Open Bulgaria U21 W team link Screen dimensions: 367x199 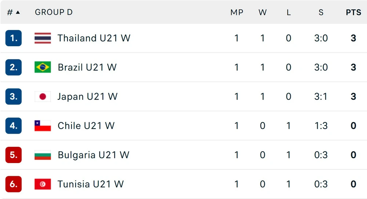pyautogui.click(x=93, y=155)
